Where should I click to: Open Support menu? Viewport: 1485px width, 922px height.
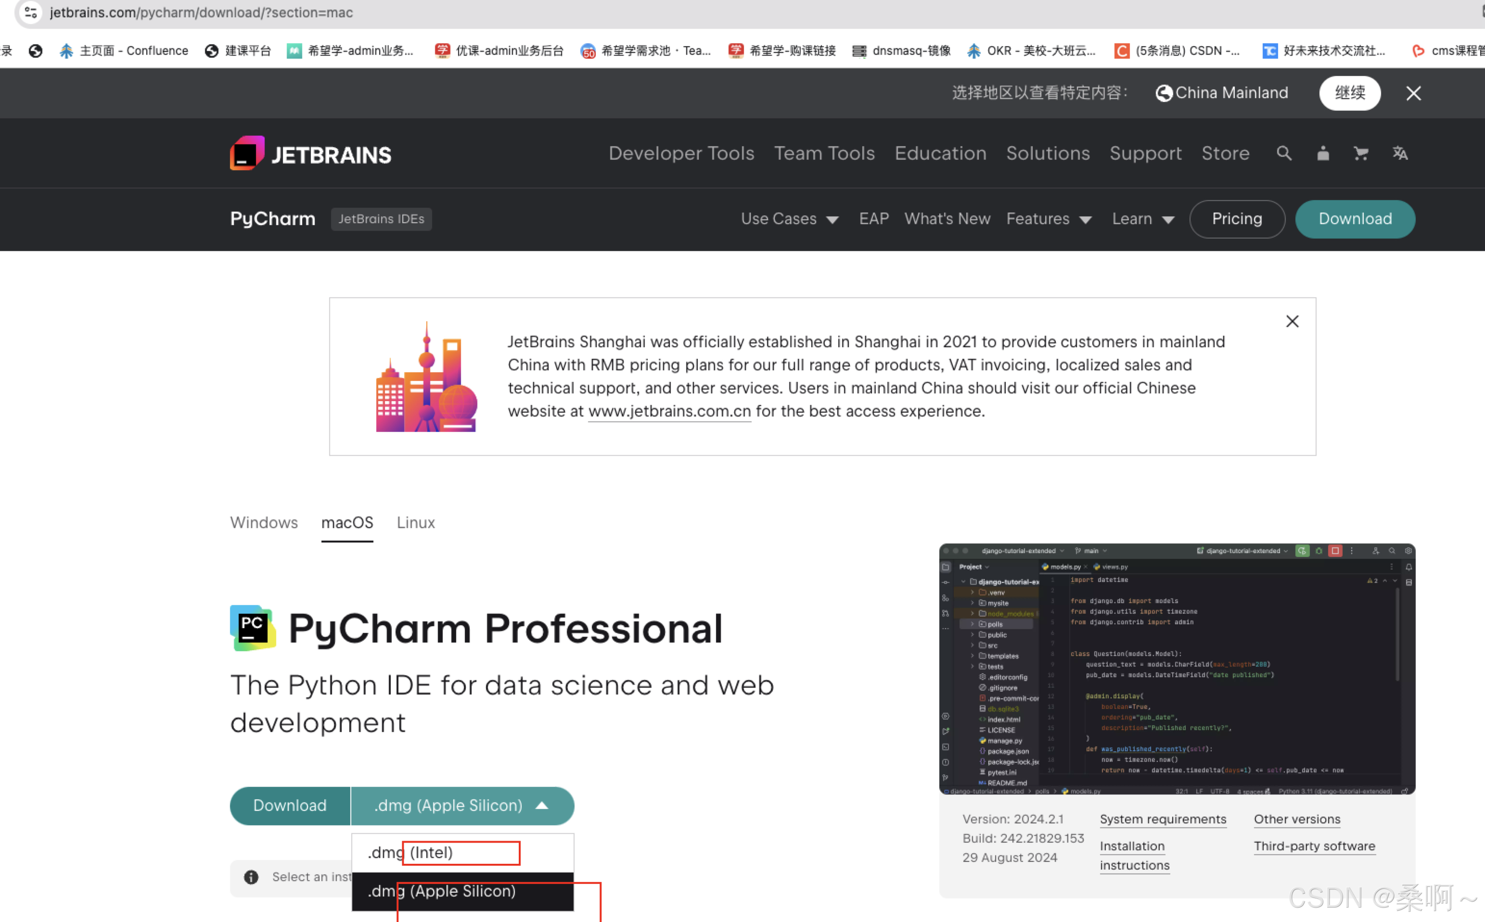(x=1145, y=153)
